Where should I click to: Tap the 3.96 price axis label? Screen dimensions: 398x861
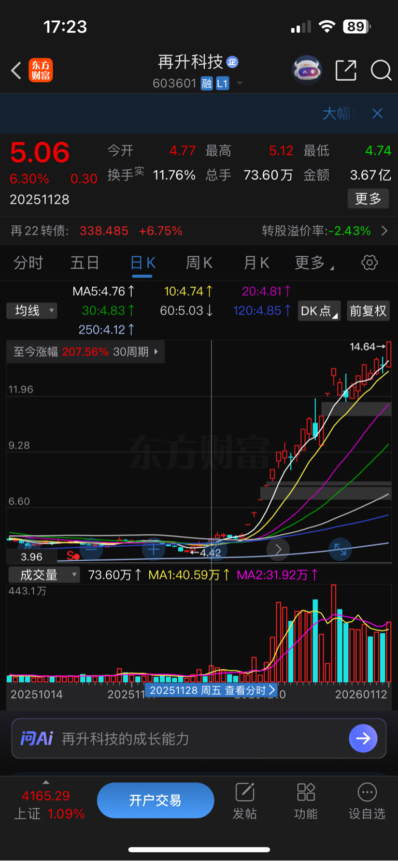coord(32,557)
